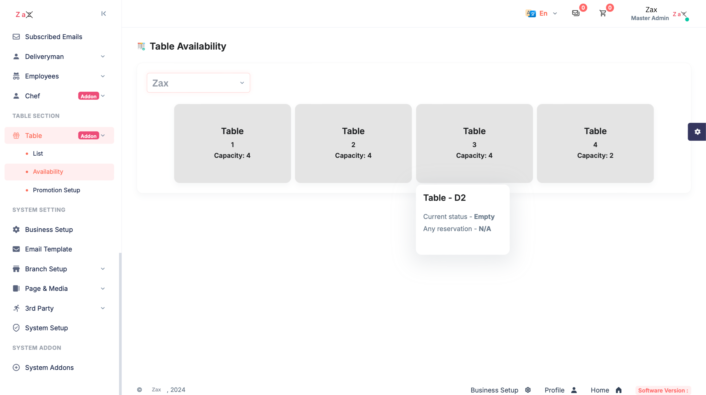This screenshot has width=706, height=395.
Task: Open the settings gear tab on the right edge
Action: pos(697,132)
